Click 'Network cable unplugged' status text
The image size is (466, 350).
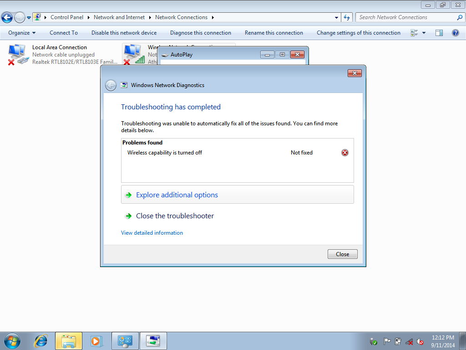[x=63, y=55]
